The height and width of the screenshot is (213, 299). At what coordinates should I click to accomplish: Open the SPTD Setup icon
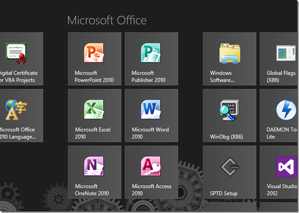[230, 167]
